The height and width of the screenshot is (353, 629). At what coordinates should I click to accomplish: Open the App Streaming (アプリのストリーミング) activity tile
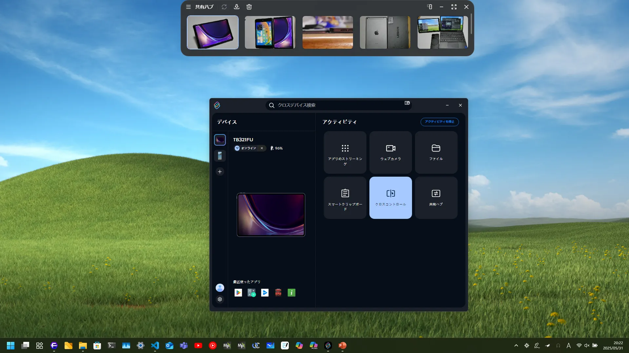345,152
